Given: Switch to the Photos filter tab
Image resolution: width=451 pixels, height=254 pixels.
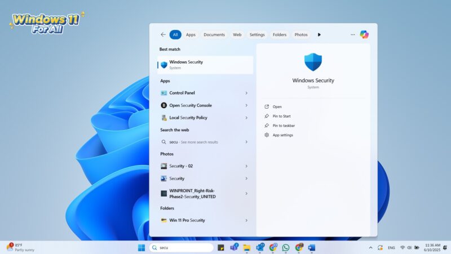Looking at the screenshot, I should click(301, 34).
